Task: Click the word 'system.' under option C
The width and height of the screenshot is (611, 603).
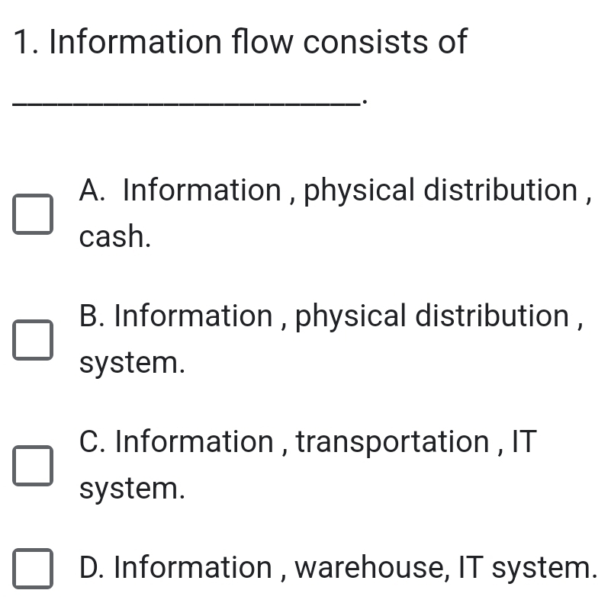Action: tap(132, 489)
